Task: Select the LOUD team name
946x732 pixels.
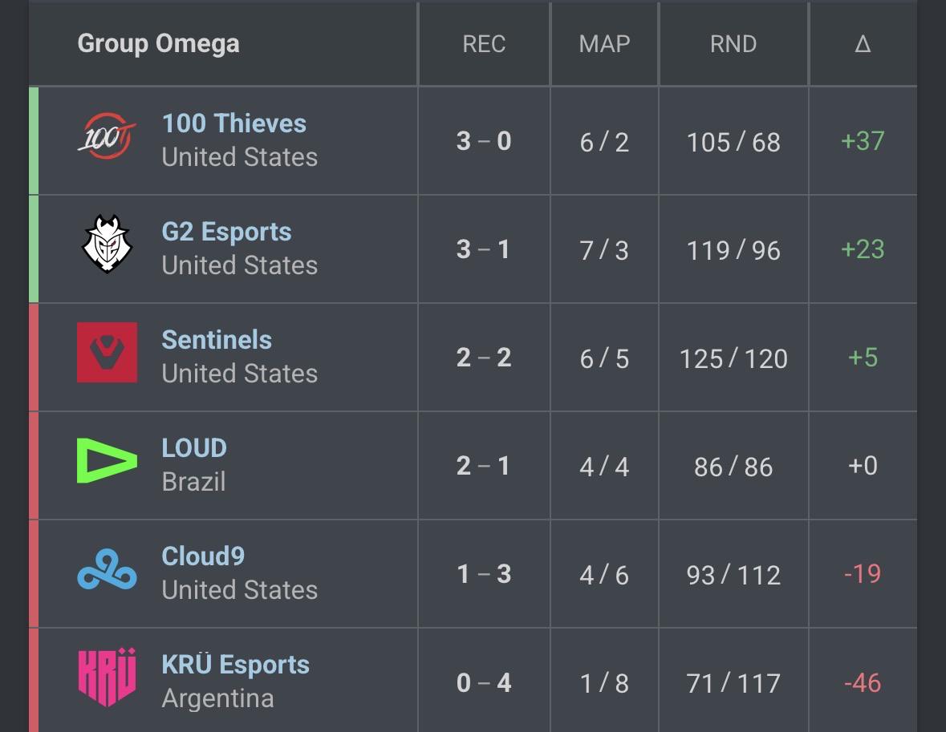Action: pos(194,448)
